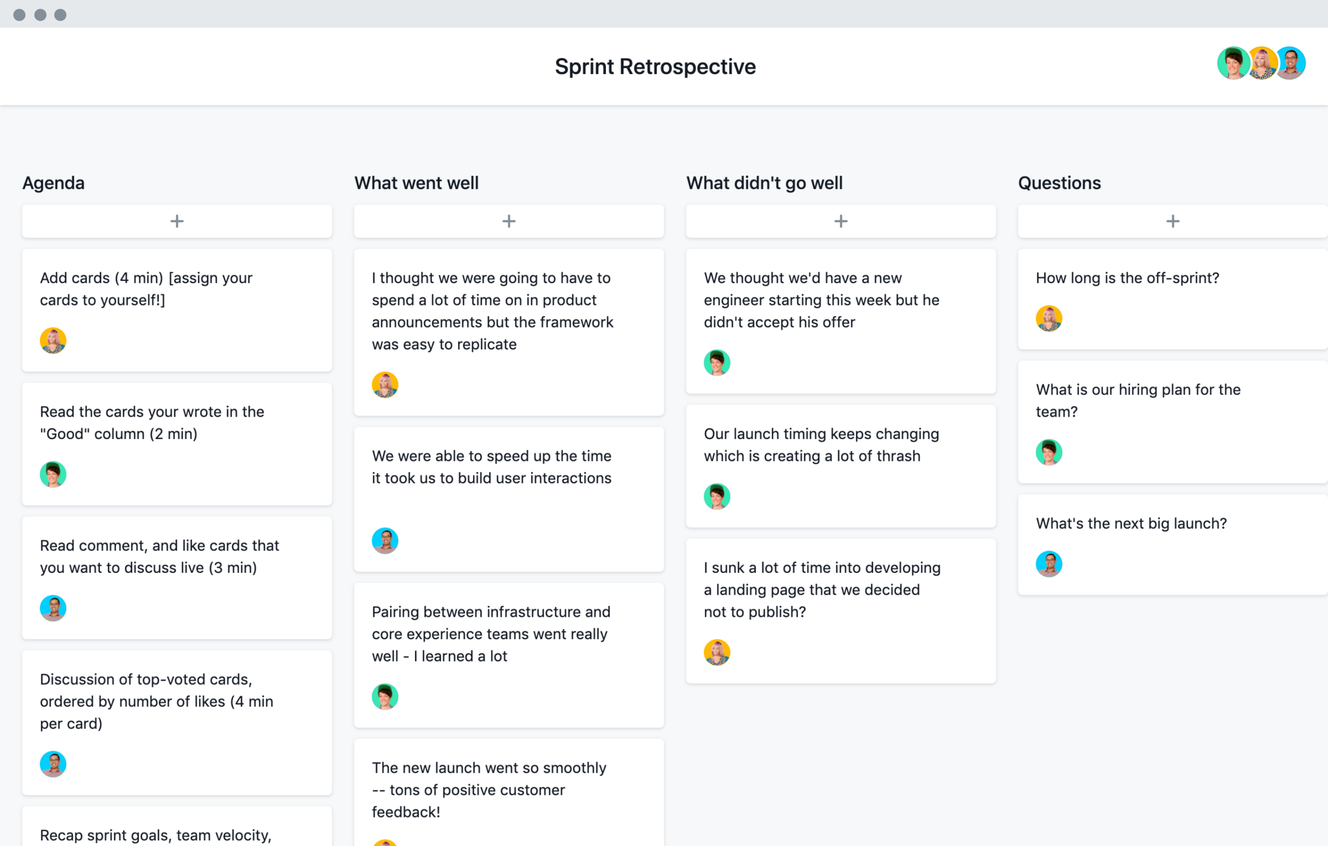The width and height of the screenshot is (1328, 846).
Task: Click the Agenda column header label
Action: tap(54, 182)
